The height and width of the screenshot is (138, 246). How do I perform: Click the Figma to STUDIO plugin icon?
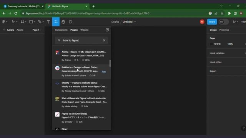click(57, 114)
